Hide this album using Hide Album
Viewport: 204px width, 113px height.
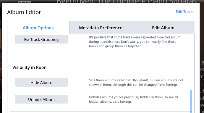tap(41, 82)
